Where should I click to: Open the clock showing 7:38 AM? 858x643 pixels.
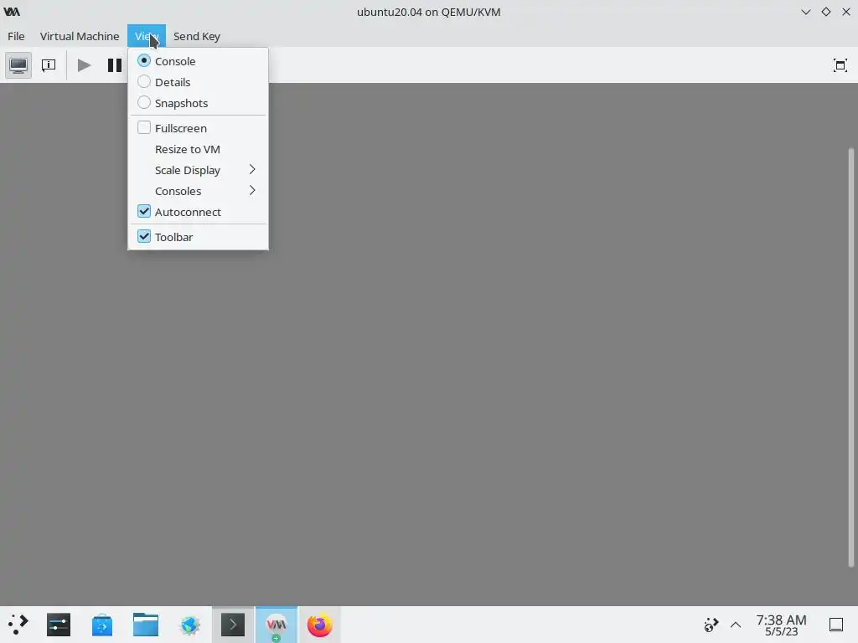point(781,625)
